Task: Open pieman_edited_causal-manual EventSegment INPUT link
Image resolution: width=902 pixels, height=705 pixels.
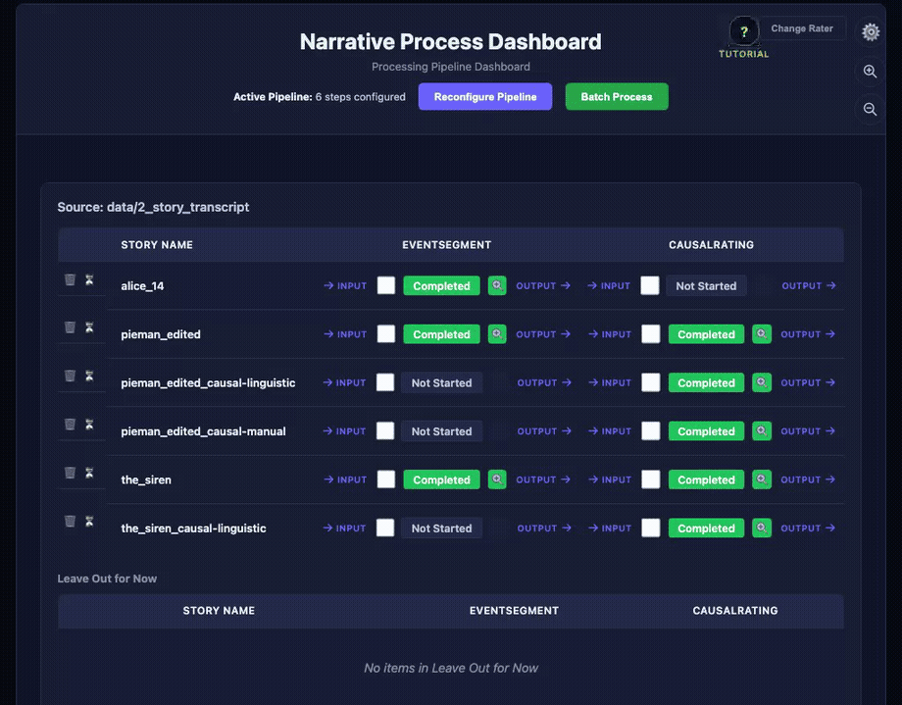Action: 344,431
